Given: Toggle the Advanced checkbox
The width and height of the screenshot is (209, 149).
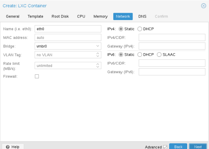Looking at the screenshot, I should pyautogui.click(x=165, y=147).
